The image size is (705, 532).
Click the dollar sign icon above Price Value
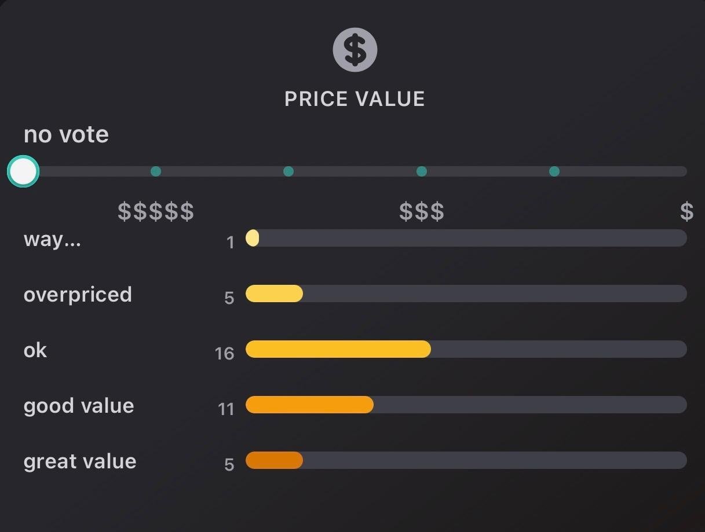pyautogui.click(x=355, y=50)
